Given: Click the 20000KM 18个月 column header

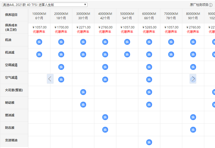Looking at the screenshot, I should coord(61,16).
